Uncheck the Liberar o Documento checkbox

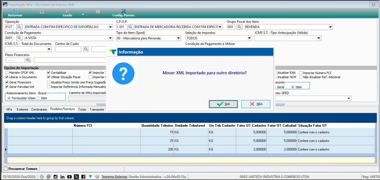7,77
